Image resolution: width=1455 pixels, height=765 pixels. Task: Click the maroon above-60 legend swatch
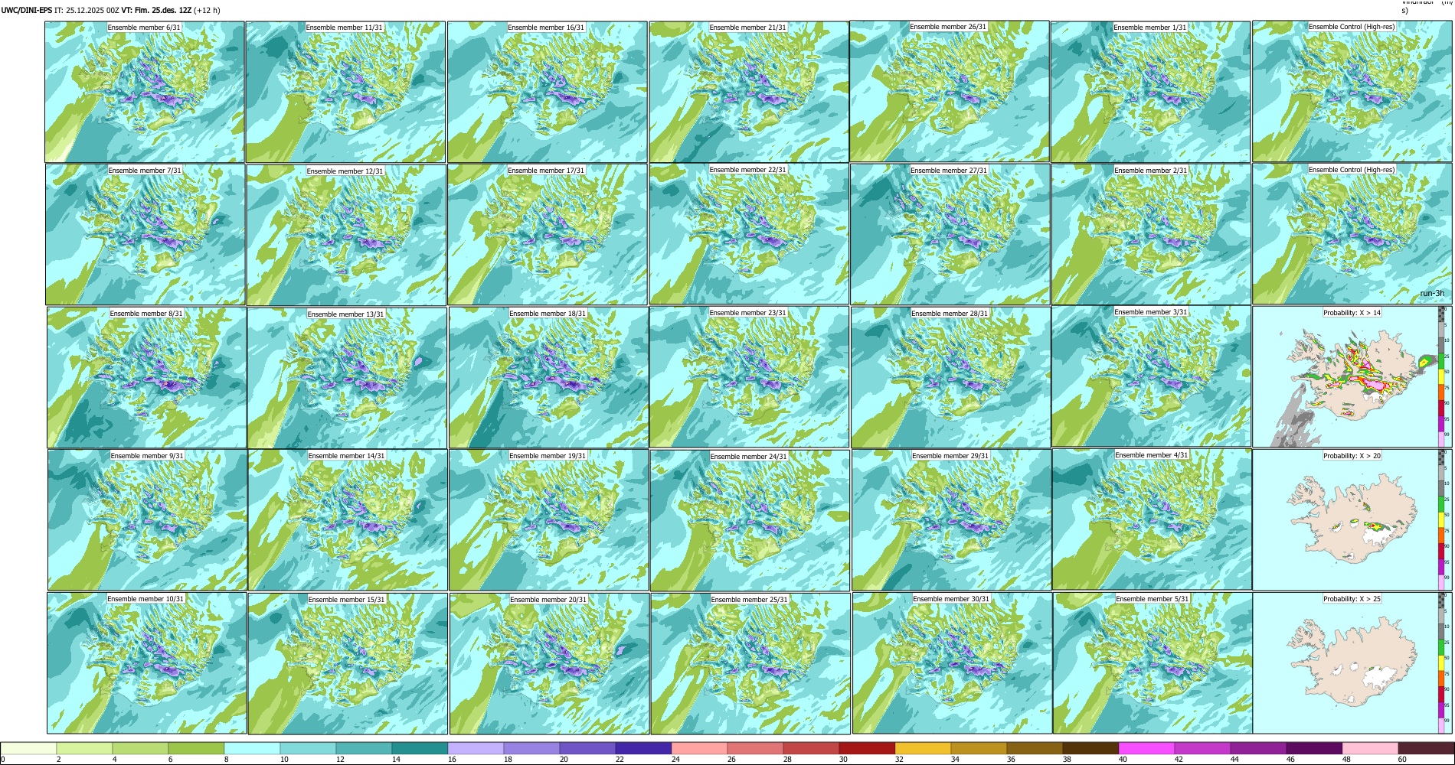pos(1426,748)
